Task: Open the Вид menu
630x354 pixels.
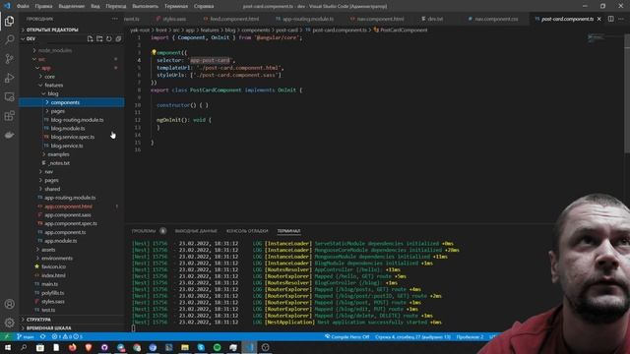Action: (x=95, y=6)
